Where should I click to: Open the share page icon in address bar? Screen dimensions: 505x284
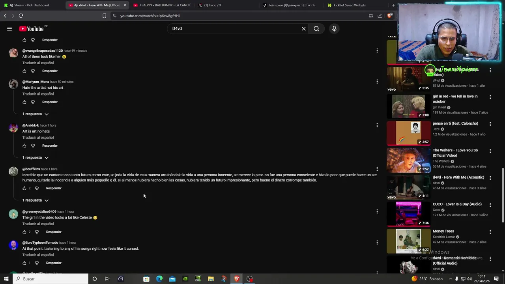(380, 16)
